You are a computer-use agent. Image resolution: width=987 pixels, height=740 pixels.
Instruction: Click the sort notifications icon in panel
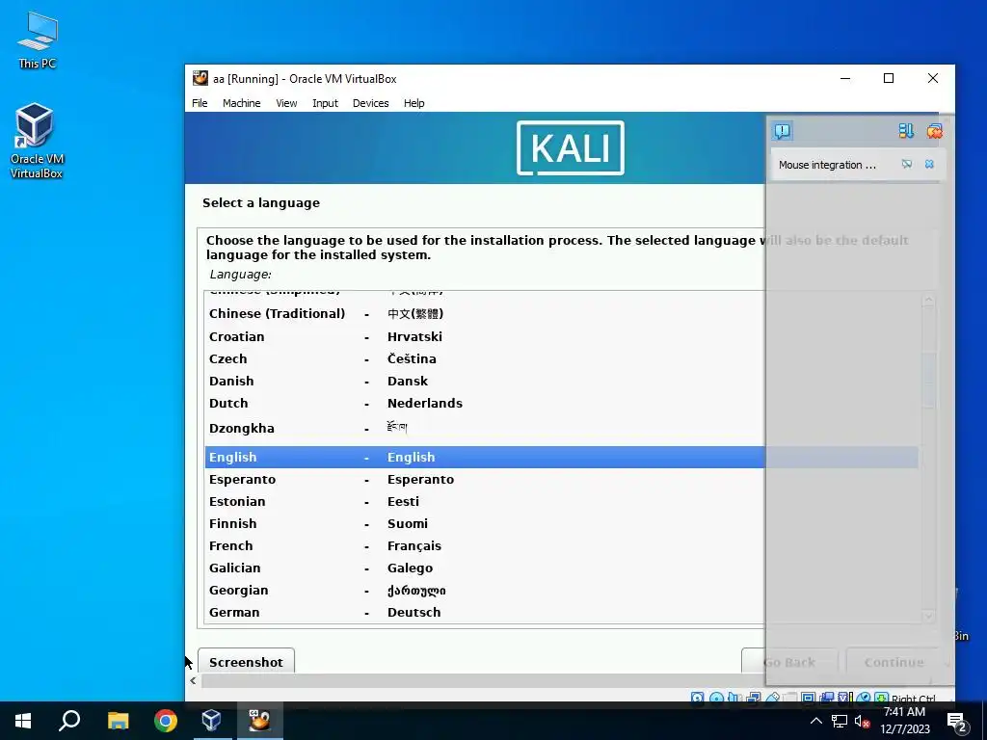coord(906,131)
